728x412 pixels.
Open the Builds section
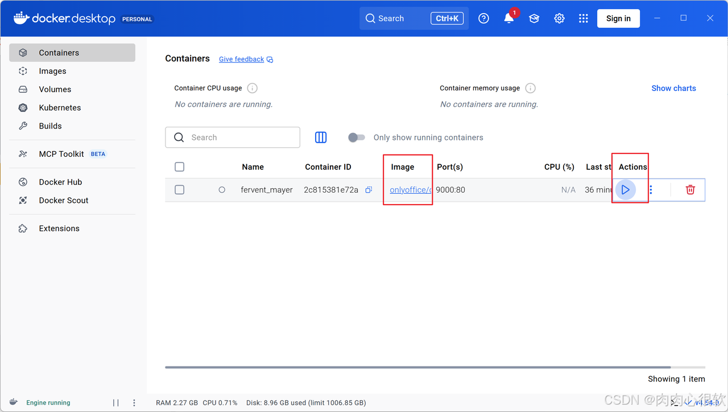coord(72,126)
